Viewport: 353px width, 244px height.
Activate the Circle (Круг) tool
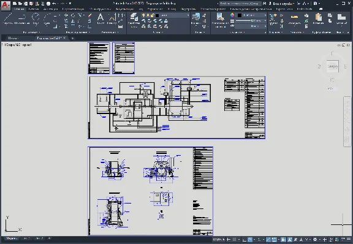(36, 19)
